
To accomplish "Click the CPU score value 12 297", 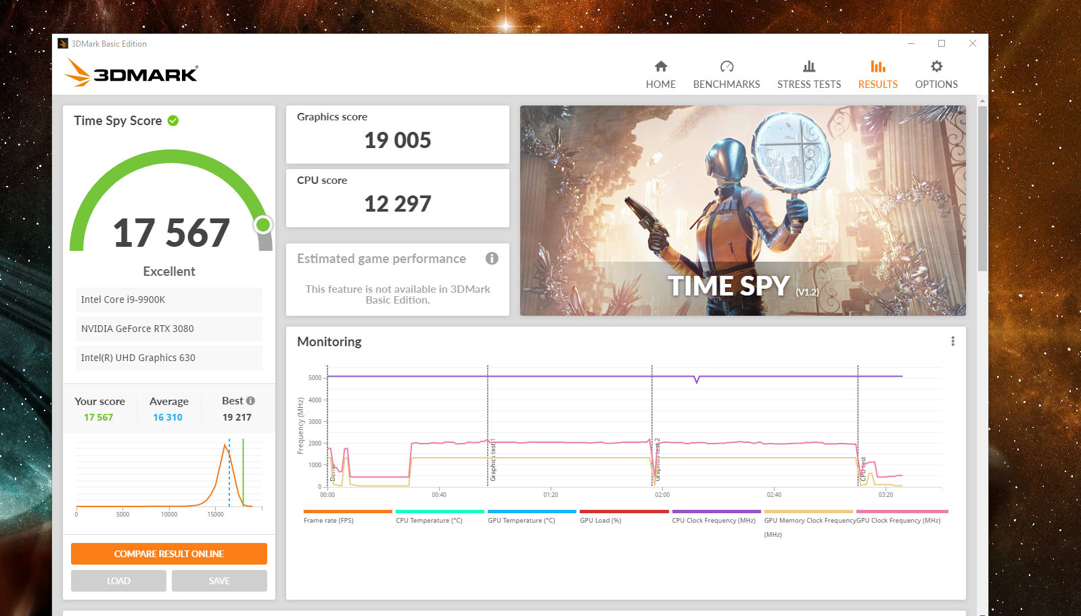I will [398, 204].
